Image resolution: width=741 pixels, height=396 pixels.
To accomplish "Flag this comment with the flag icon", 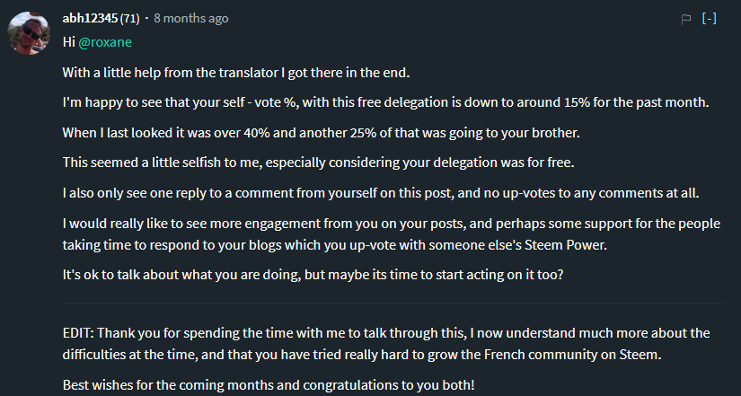I will pyautogui.click(x=685, y=19).
